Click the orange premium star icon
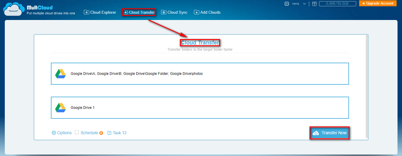 101,133
